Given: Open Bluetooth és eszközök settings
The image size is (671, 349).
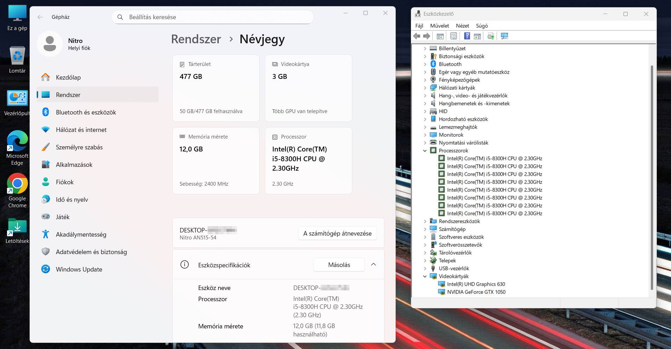Looking at the screenshot, I should (x=98, y=112).
